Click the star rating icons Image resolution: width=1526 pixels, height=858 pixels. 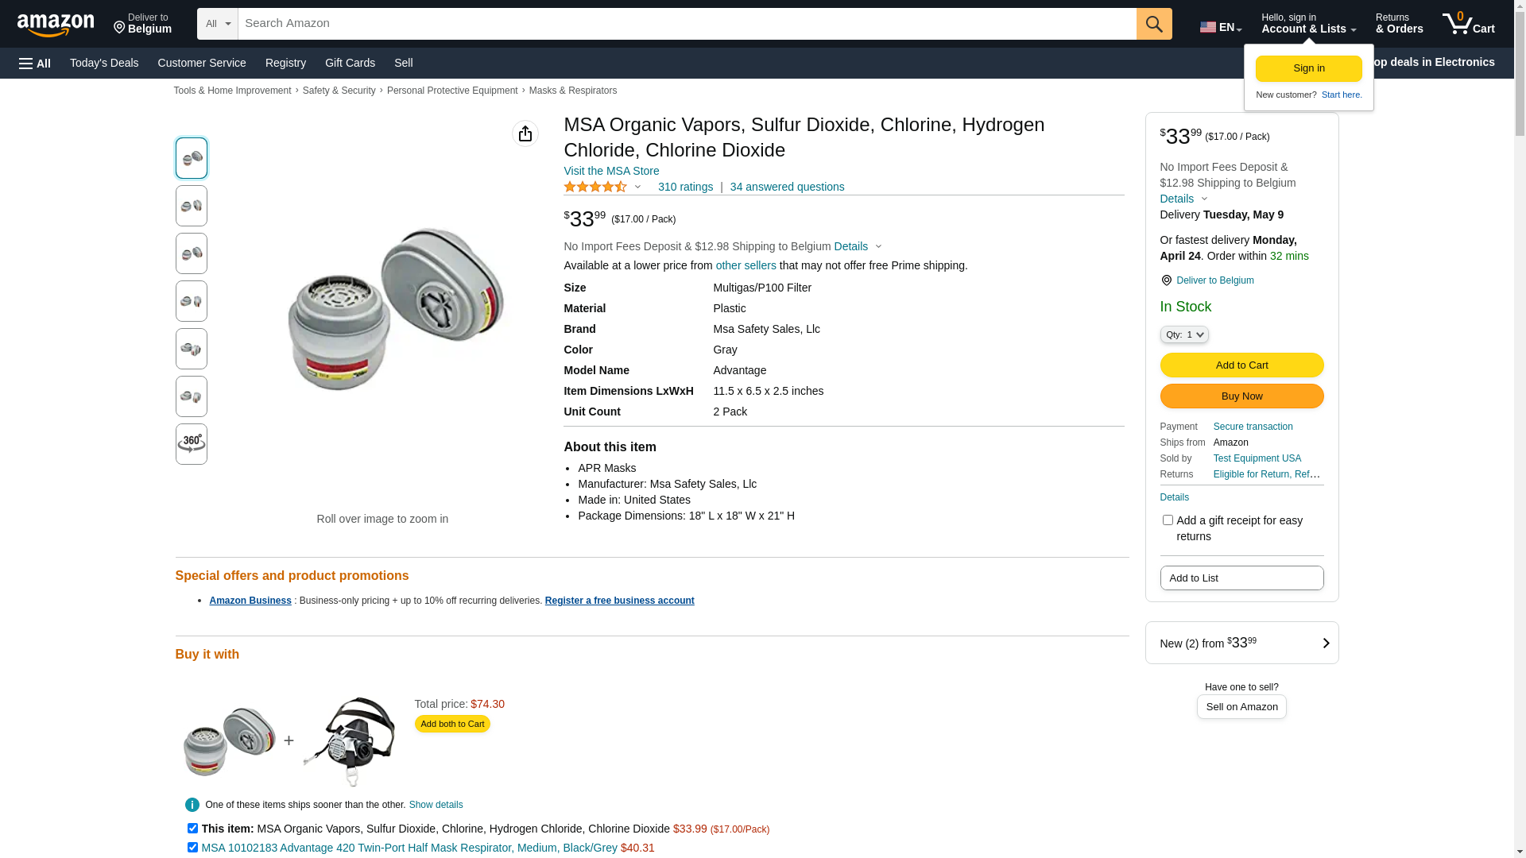(595, 187)
